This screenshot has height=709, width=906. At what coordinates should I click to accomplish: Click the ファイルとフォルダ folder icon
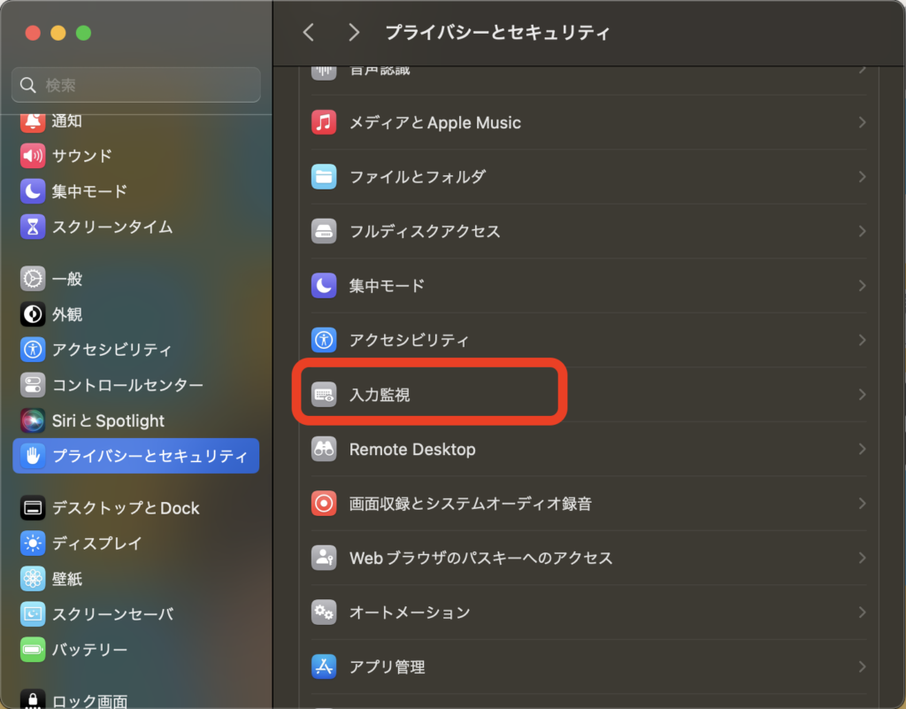[x=324, y=177]
